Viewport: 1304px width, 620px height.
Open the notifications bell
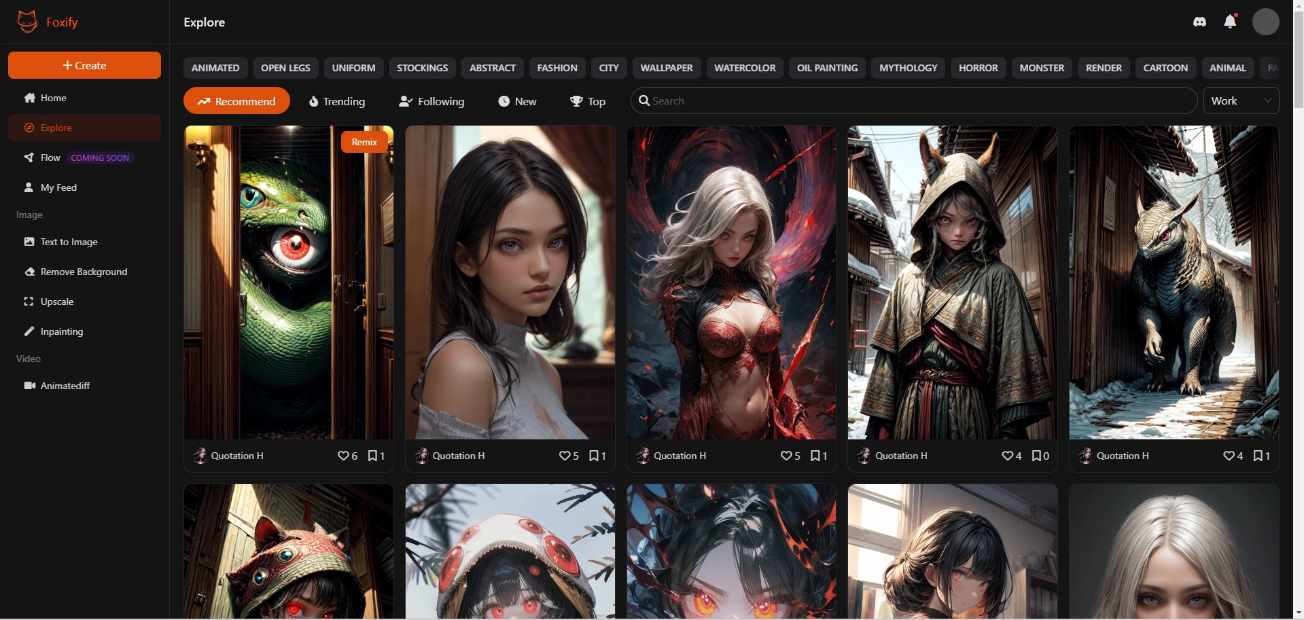(x=1230, y=22)
